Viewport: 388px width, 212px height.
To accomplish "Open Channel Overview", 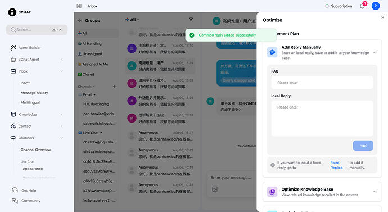I will click(35, 150).
